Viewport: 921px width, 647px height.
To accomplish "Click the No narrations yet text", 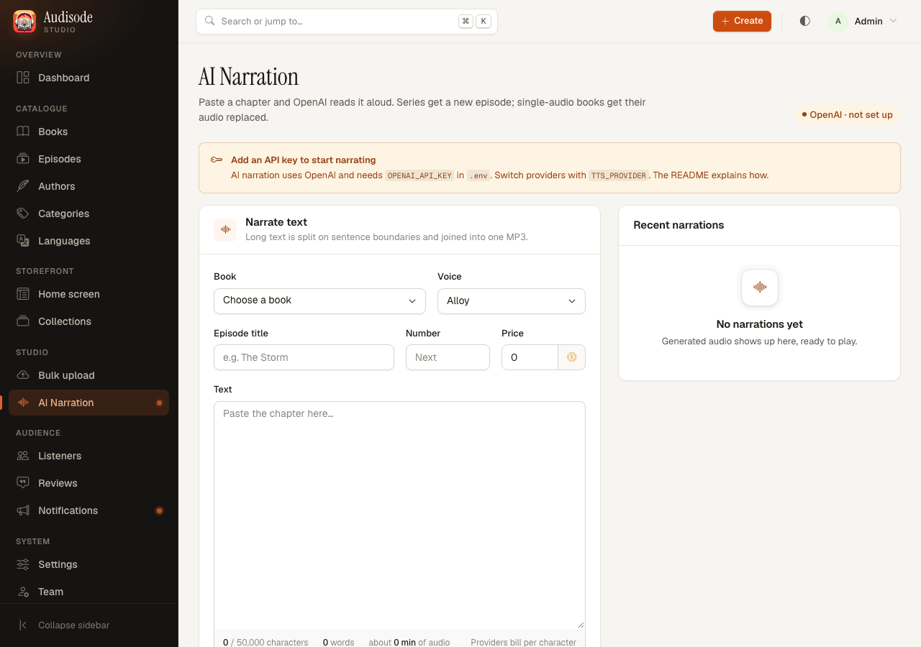I will pyautogui.click(x=760, y=324).
